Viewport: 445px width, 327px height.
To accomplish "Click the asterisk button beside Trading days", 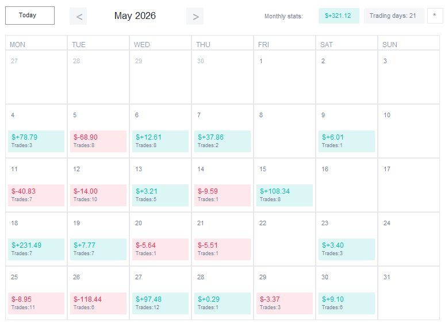I will coord(435,16).
